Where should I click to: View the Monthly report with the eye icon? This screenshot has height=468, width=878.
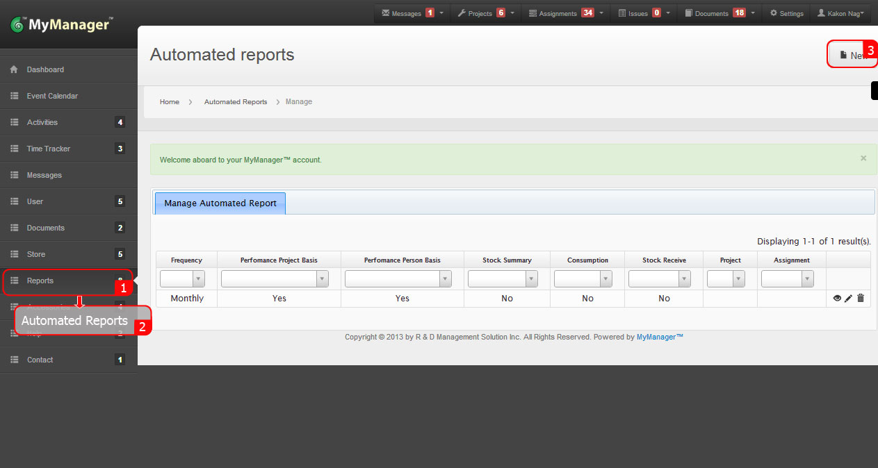[x=837, y=298]
